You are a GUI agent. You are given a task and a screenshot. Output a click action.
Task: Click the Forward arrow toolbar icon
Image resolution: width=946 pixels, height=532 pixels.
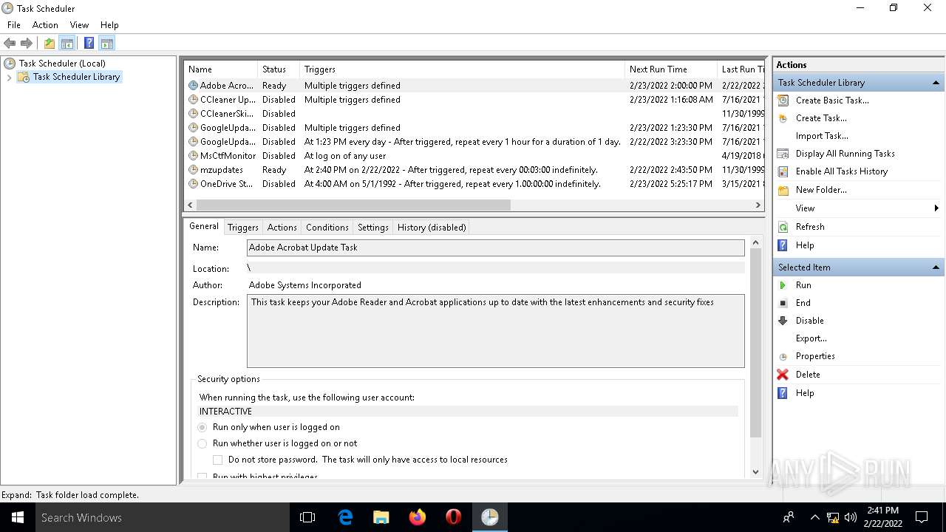(x=27, y=44)
